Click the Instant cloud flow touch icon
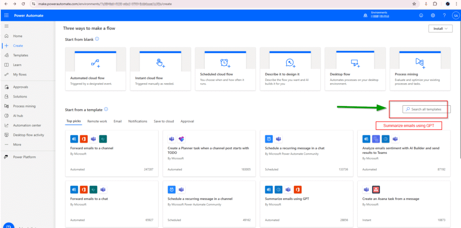The image size is (461, 228). [160, 63]
